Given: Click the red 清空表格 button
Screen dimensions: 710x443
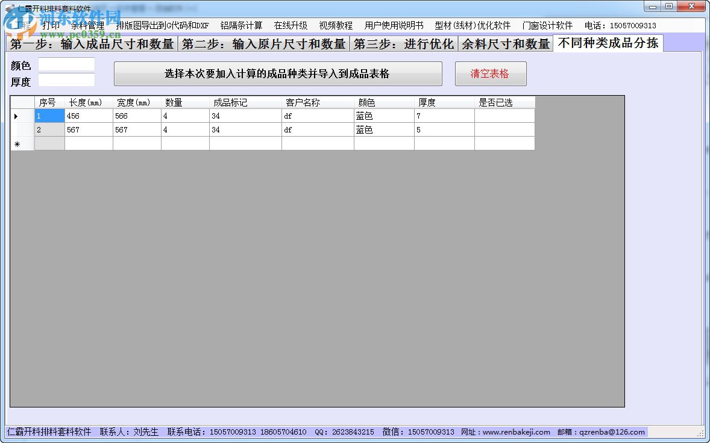Looking at the screenshot, I should point(491,73).
